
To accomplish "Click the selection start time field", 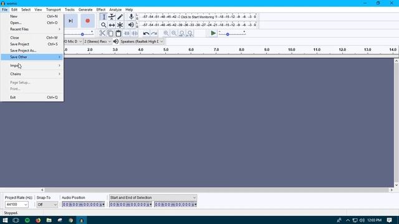I will [130, 205].
